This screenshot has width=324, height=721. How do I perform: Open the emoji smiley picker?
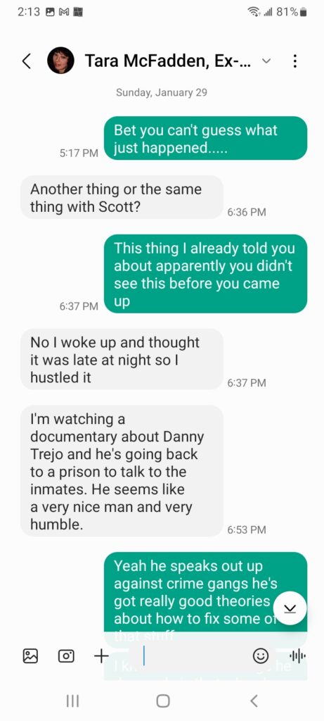[x=261, y=656]
